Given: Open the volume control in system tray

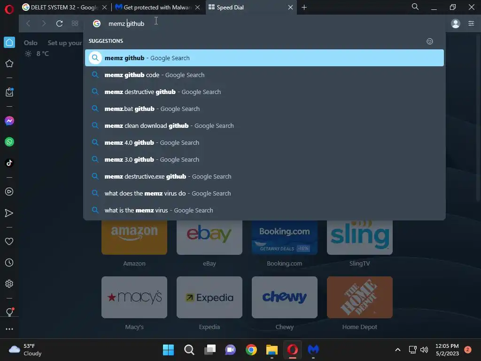Looking at the screenshot, I should (x=424, y=350).
